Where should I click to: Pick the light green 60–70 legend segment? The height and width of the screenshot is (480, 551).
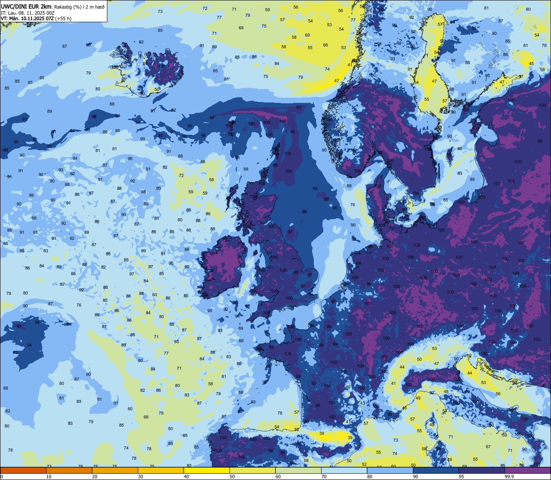[x=298, y=470]
